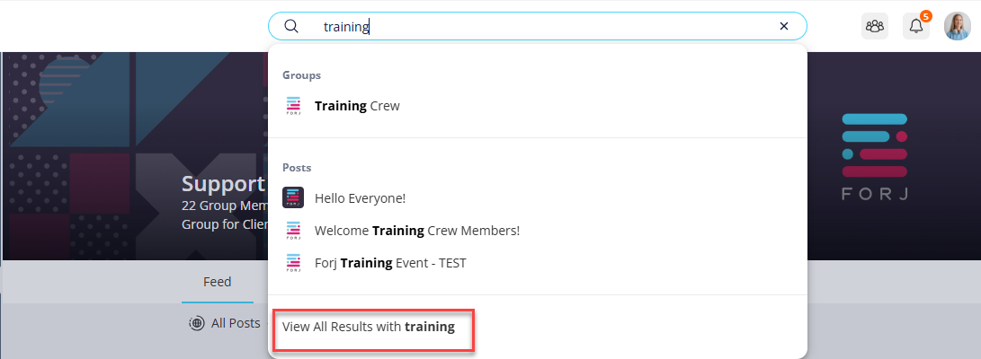Screen dimensions: 981x359
Task: Click the orange notification count badge
Action: pos(926,15)
